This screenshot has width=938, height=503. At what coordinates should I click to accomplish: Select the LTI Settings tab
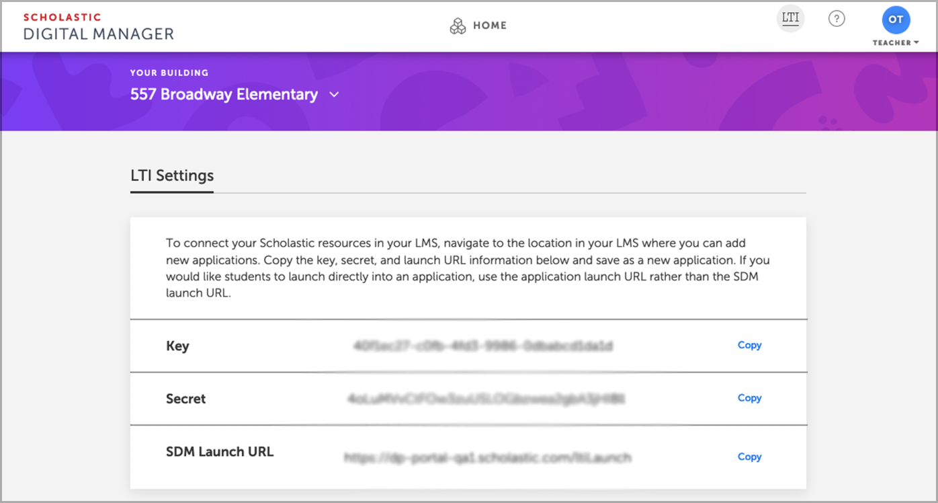[172, 176]
